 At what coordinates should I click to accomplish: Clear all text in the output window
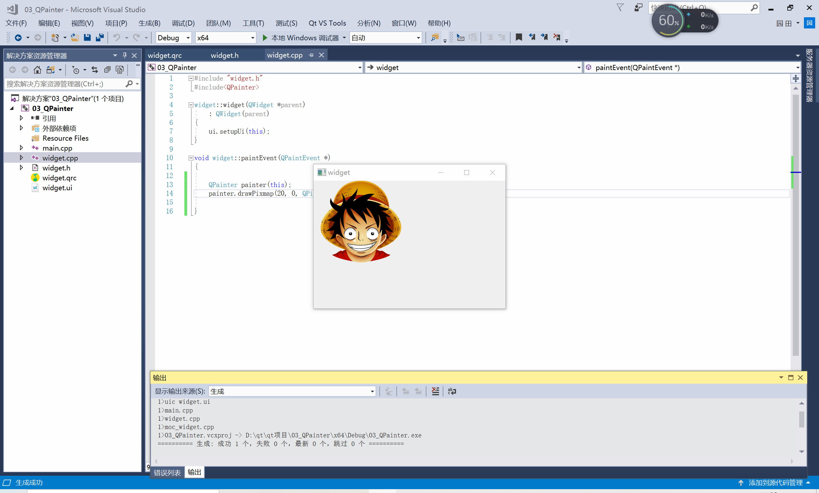(x=435, y=391)
